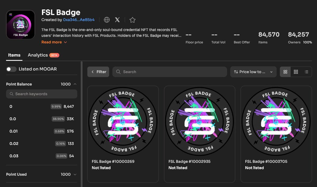
Task: Click the FSL Badge #10003705 title
Action: [x=266, y=161]
